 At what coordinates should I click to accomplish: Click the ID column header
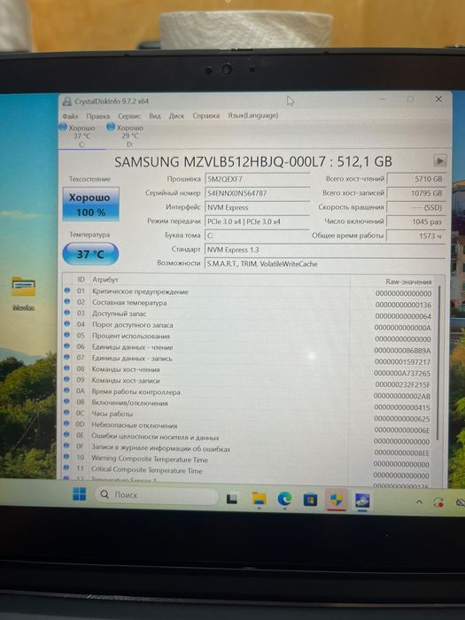[x=81, y=280]
